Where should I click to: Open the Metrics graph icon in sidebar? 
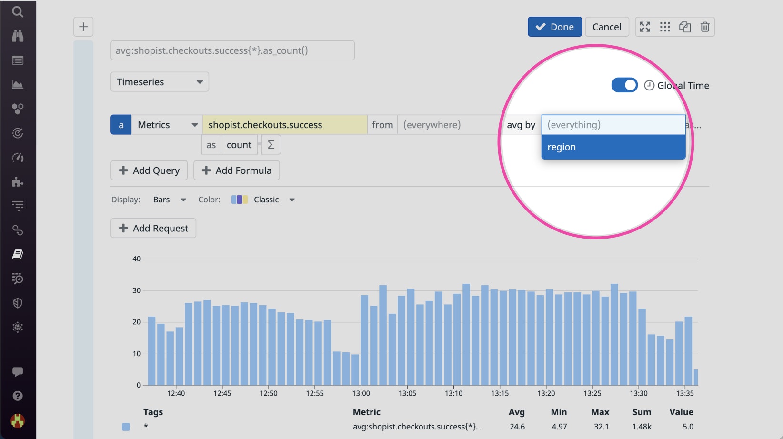pyautogui.click(x=18, y=84)
